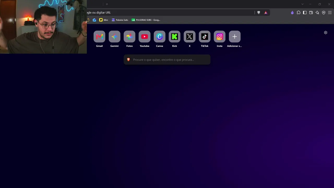Open the X shortcut tile

click(189, 37)
